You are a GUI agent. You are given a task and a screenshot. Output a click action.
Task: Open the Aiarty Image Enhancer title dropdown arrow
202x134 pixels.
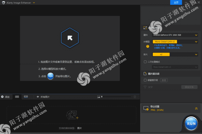tap(34, 3)
